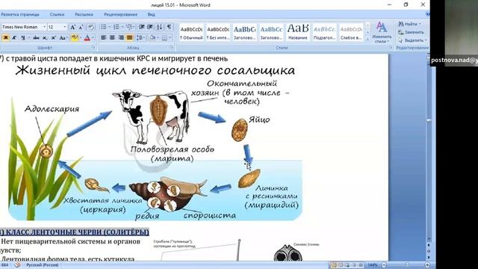Viewport: 478px width, 269px height.
Task: Open the highlight color dropdown arrow
Action: pyautogui.click(x=81, y=38)
